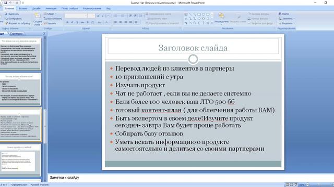Click bullet text 'Собирать базу отзывов'

point(149,133)
